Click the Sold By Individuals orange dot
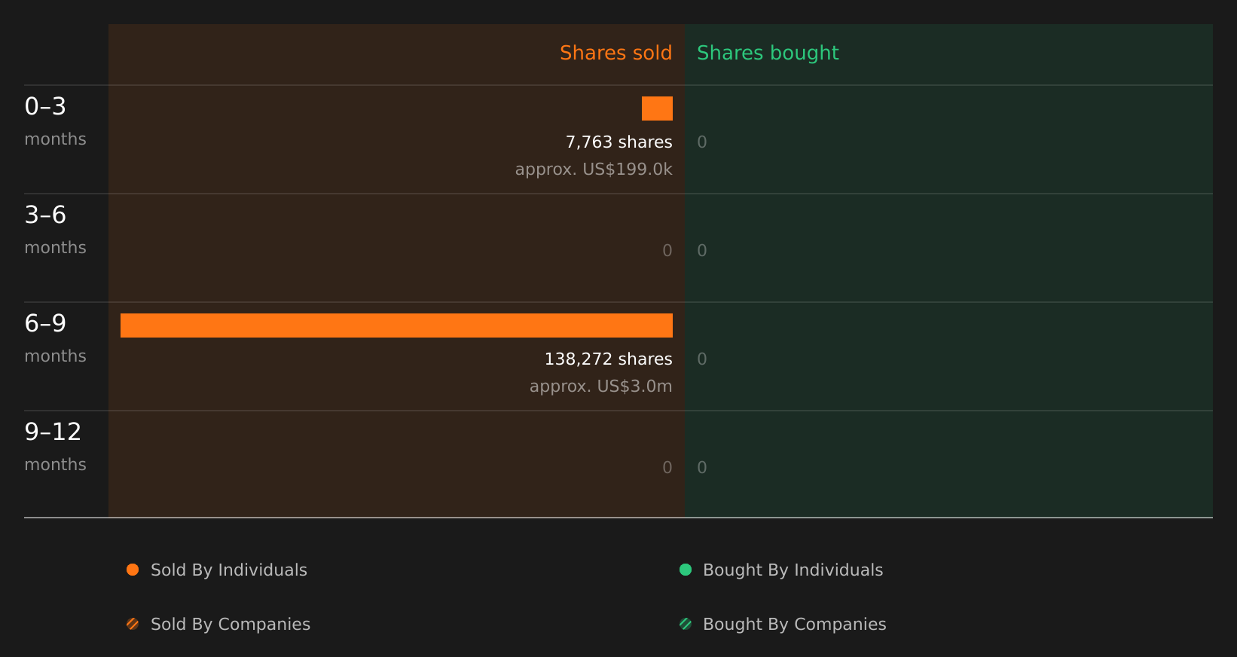This screenshot has height=657, width=1237. coord(133,570)
